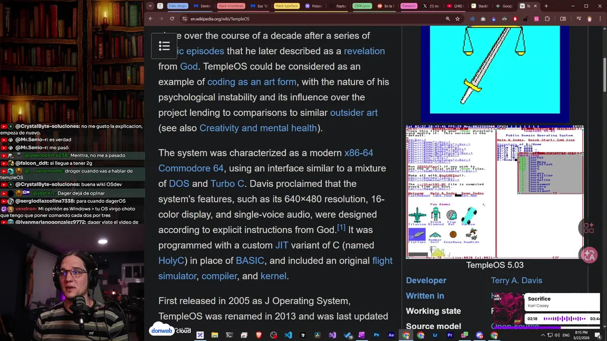Follow the 'revelation' link

(364, 51)
